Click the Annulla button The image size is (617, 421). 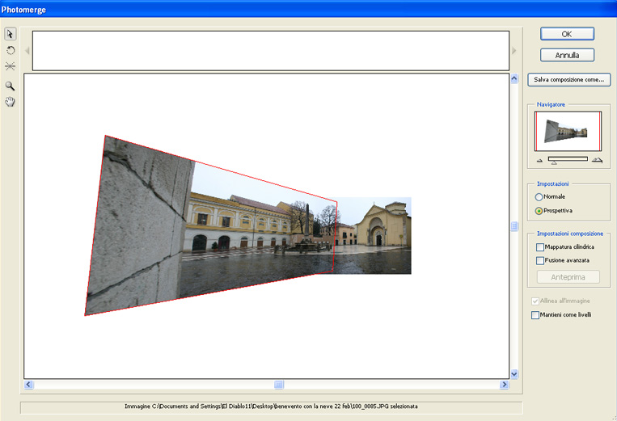tap(567, 55)
